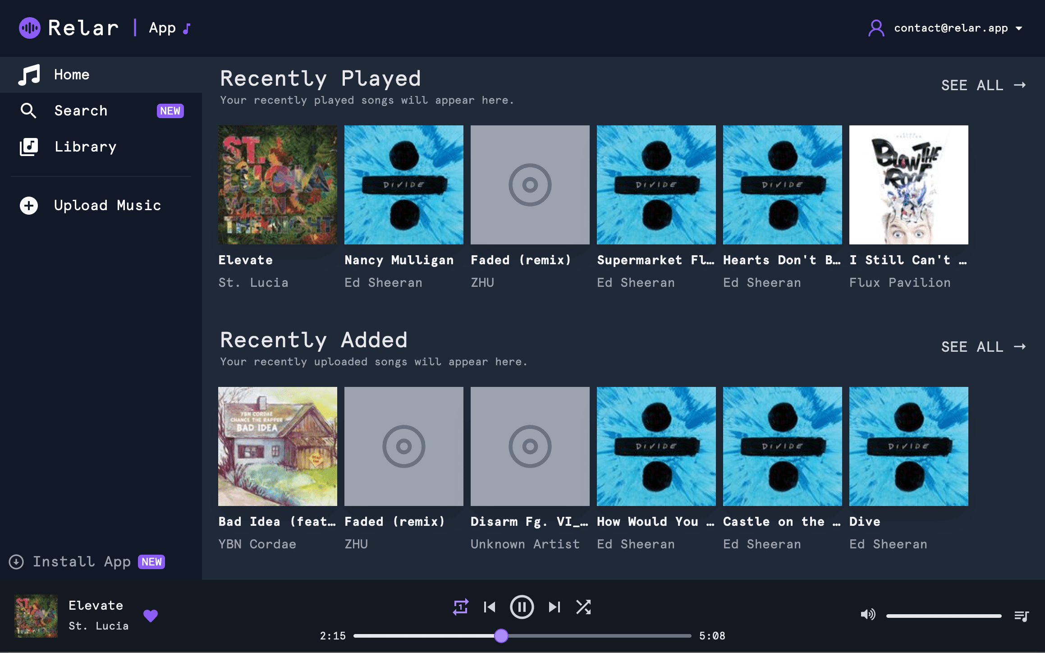Expand Recently Added via See All

(983, 347)
